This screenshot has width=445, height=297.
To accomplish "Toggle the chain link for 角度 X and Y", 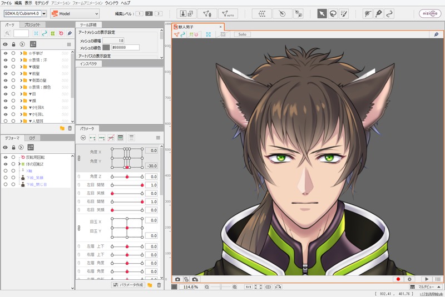I will click(x=79, y=158).
